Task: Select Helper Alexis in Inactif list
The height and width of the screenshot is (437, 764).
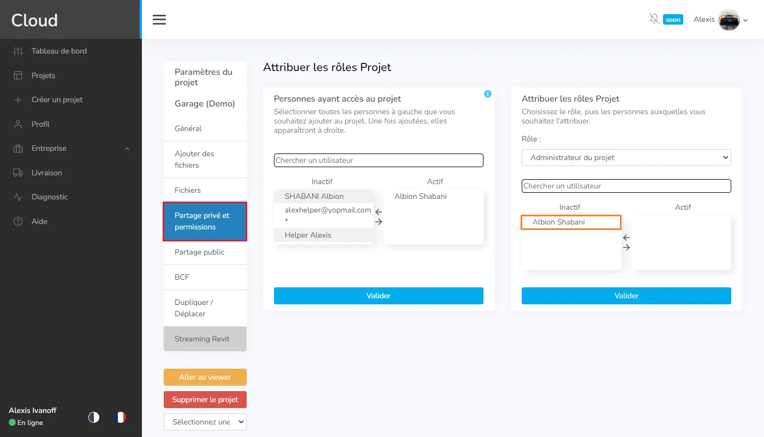Action: pyautogui.click(x=324, y=235)
